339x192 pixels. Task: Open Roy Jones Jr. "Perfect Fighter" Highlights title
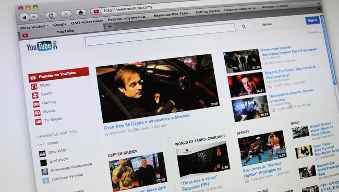[x=262, y=170]
